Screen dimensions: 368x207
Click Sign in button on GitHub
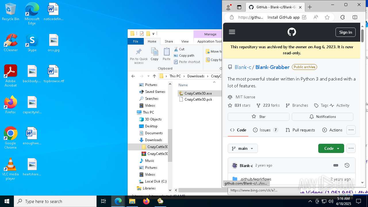pyautogui.click(x=345, y=32)
